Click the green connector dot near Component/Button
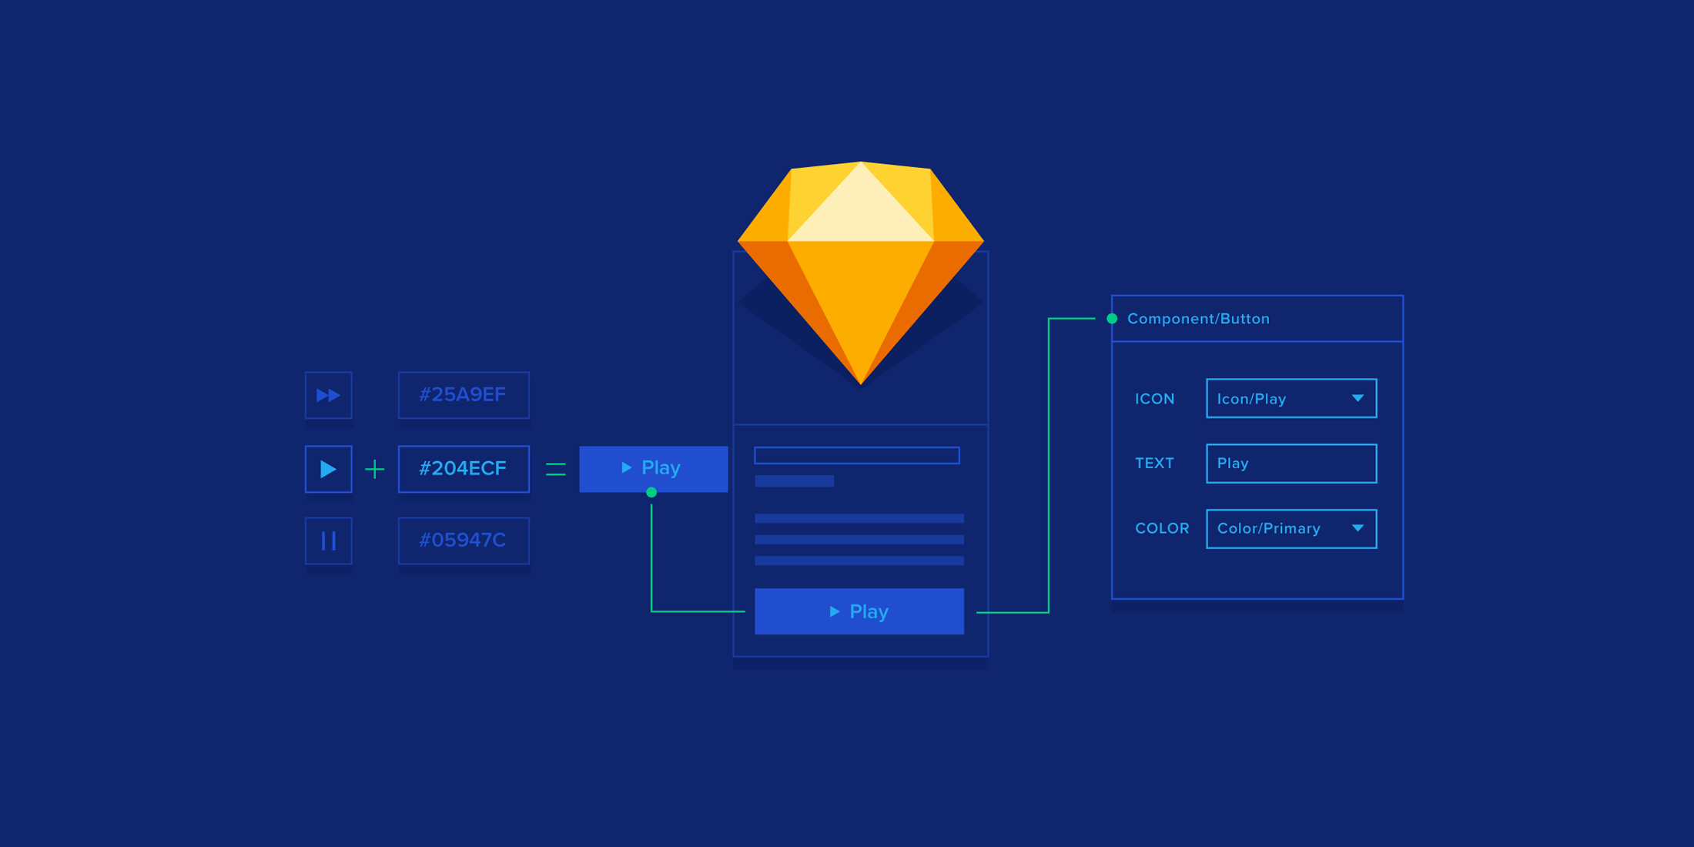 (1110, 317)
